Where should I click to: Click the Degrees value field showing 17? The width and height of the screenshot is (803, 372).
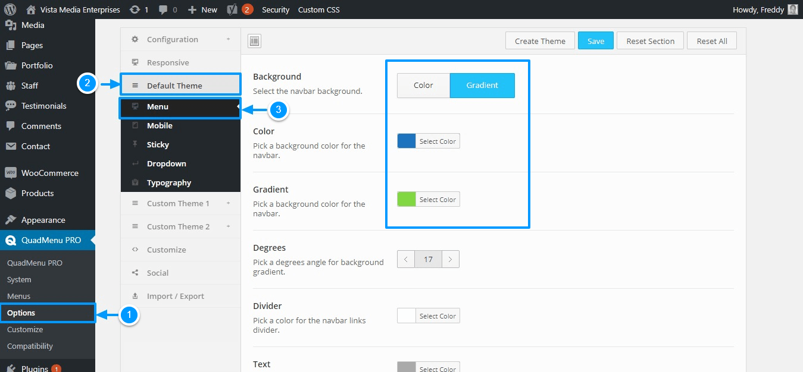429,259
